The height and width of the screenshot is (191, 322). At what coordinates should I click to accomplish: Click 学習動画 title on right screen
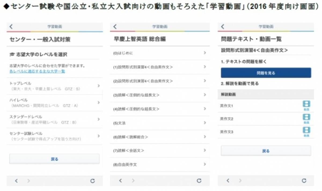(x=266, y=27)
